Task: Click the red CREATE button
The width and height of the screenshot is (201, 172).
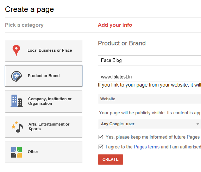Action: tap(111, 159)
